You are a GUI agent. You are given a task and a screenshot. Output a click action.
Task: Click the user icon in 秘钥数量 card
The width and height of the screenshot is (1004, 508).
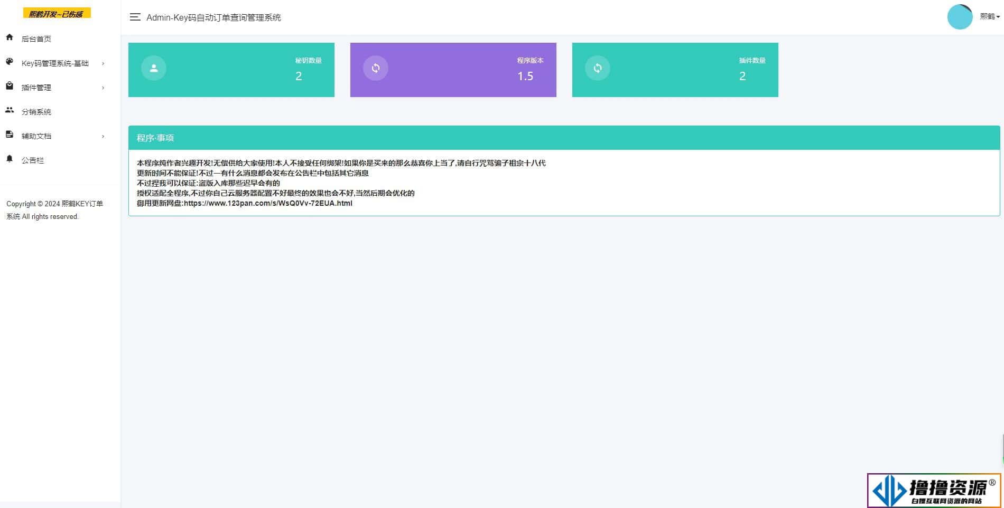[154, 68]
